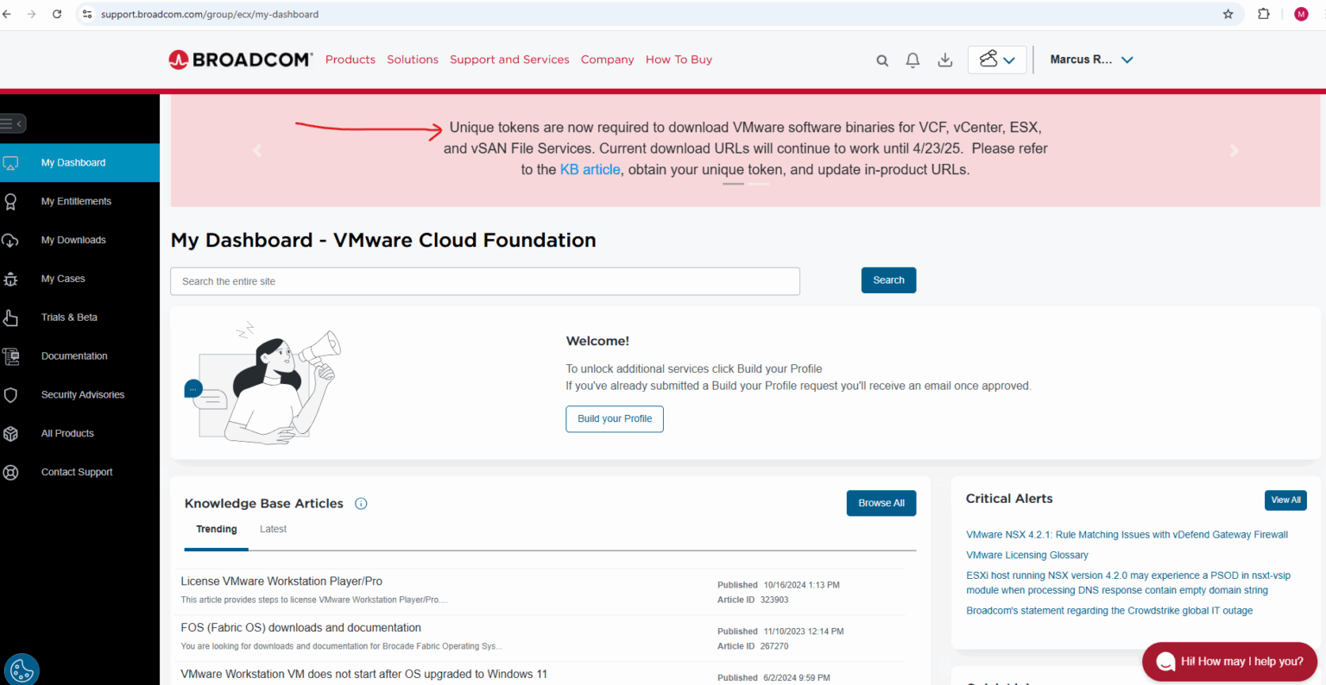
Task: Select the My Downloads sidebar icon
Action: pos(11,240)
